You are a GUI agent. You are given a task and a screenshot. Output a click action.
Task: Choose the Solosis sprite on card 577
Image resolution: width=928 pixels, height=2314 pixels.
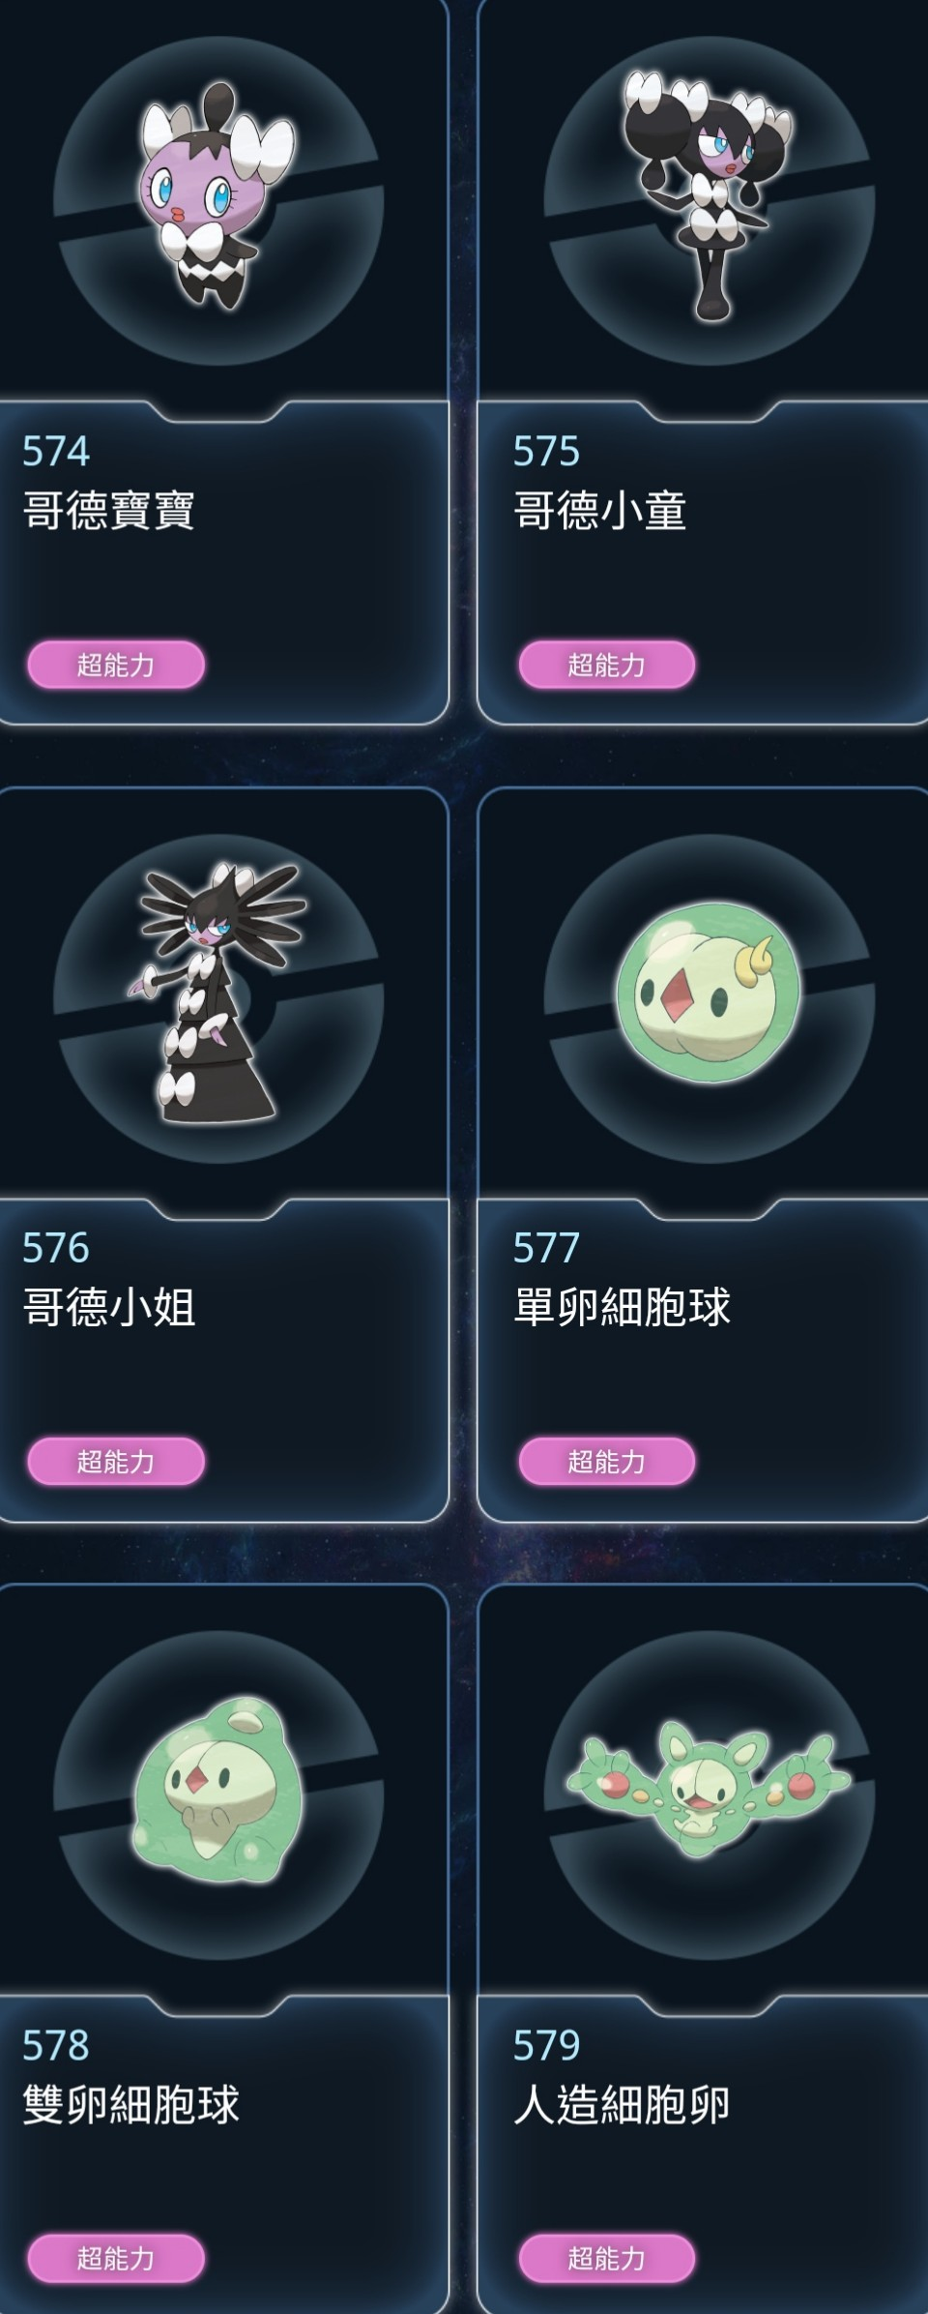point(710,994)
